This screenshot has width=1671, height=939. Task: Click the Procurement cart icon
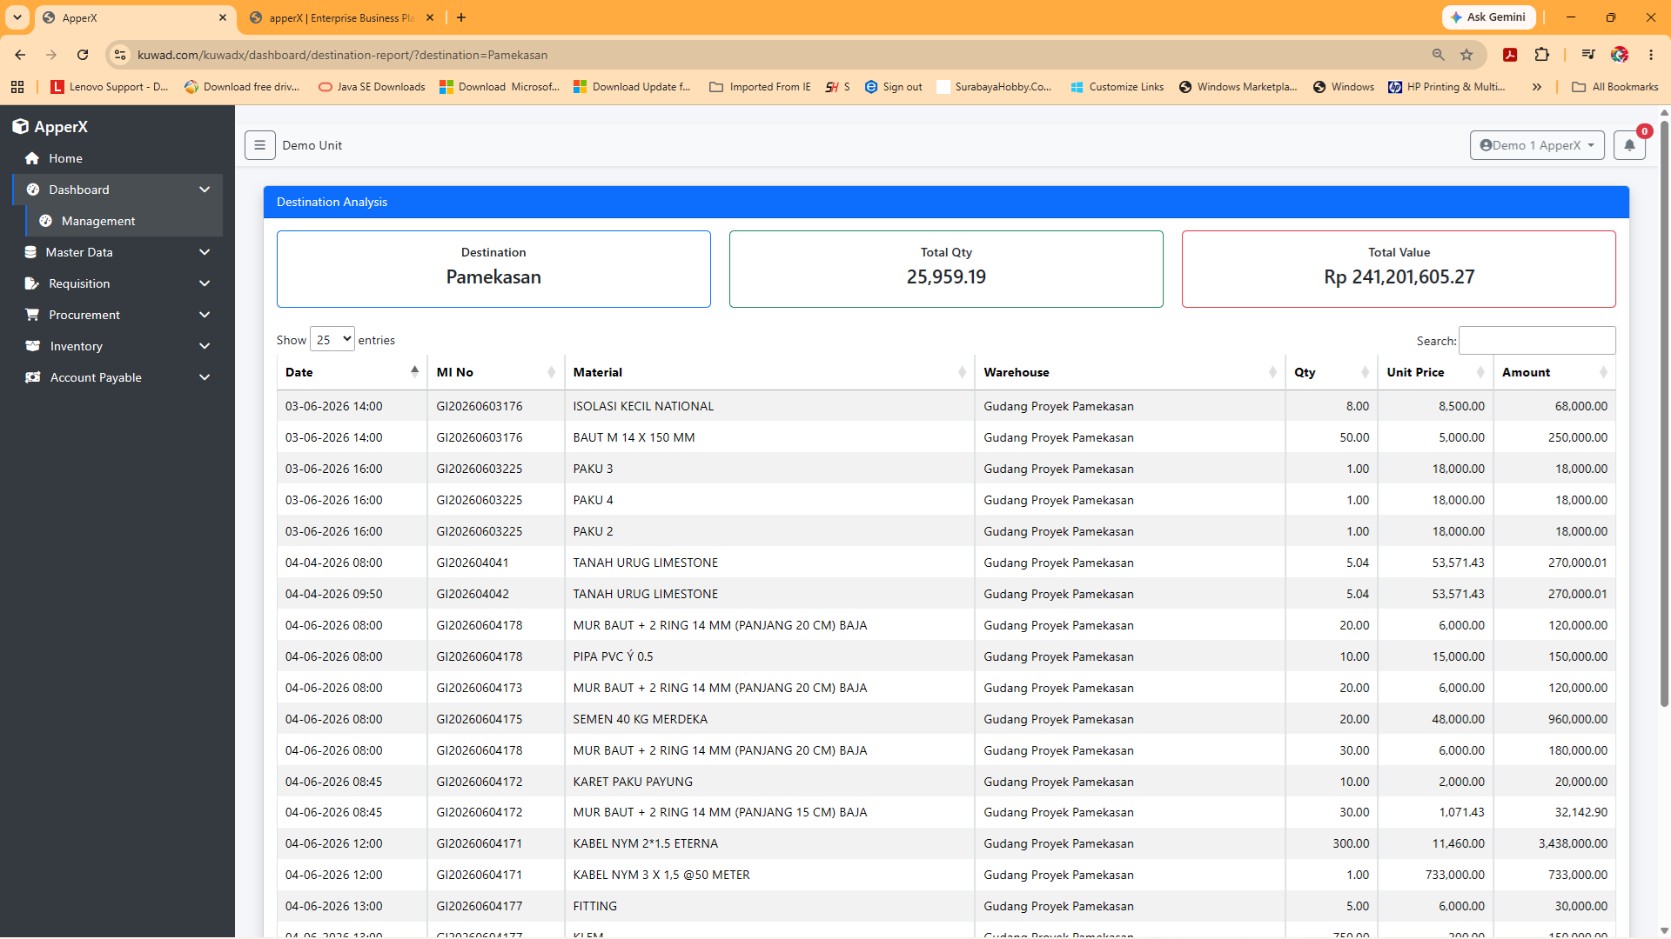(32, 315)
